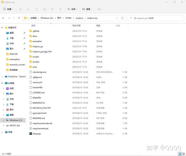
Task: Sort by 名称 column header
Action: pyautogui.click(x=33, y=26)
